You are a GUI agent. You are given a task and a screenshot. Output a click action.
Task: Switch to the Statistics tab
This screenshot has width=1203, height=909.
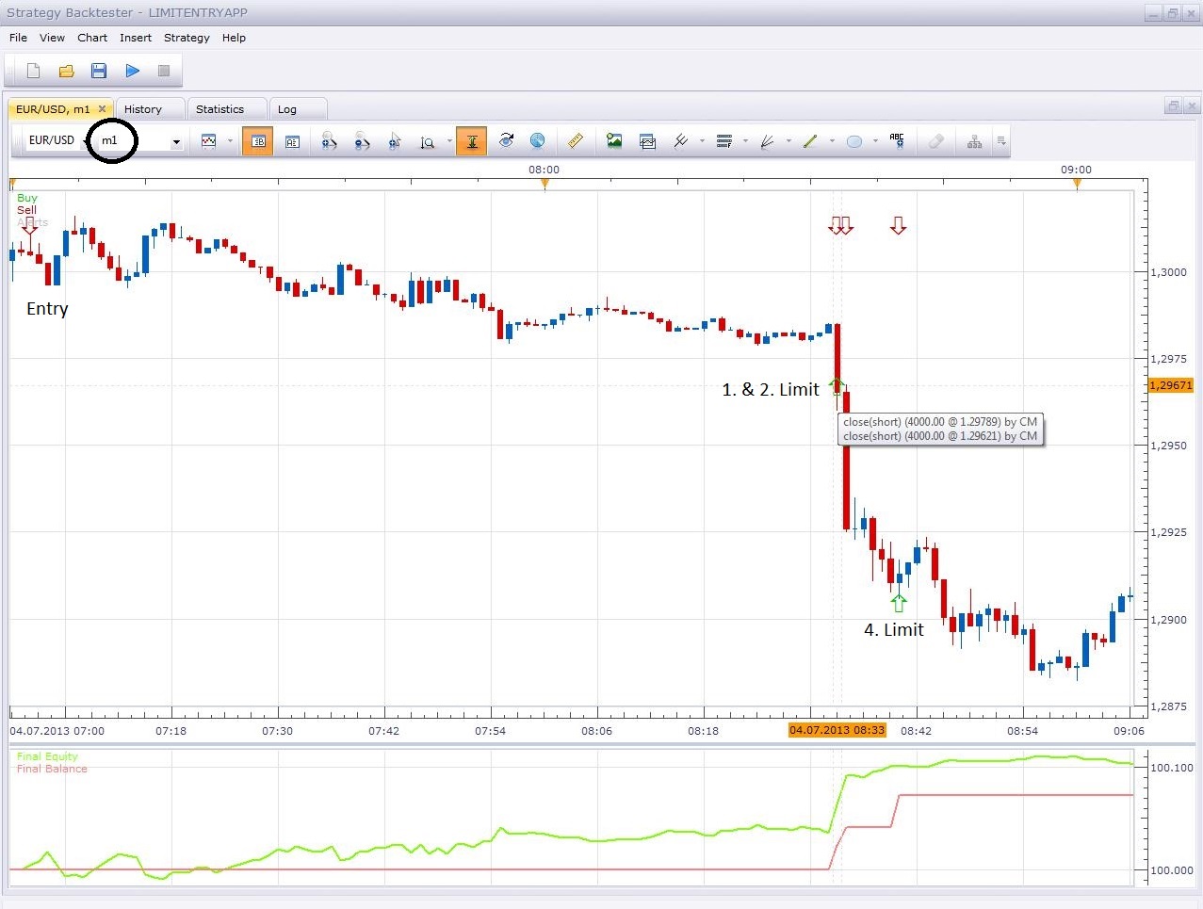(x=225, y=108)
